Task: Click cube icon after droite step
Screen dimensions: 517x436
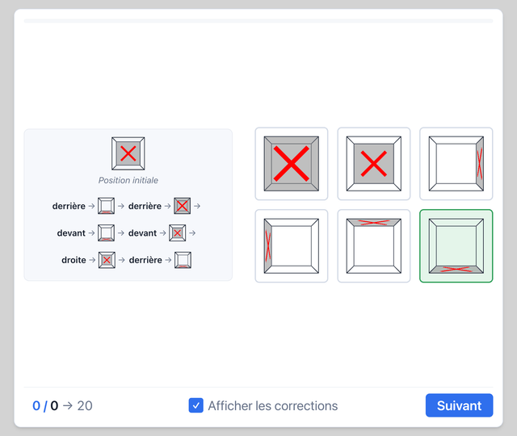Action: point(107,260)
